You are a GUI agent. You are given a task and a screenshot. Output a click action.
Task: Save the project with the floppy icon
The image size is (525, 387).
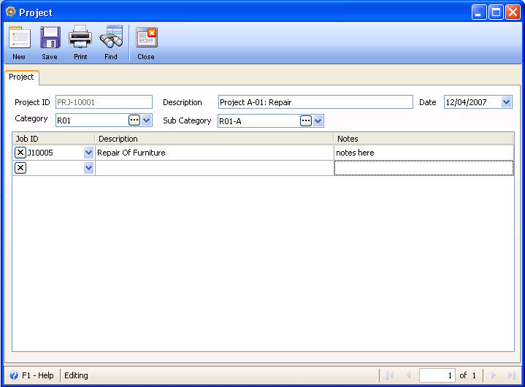[x=50, y=43]
